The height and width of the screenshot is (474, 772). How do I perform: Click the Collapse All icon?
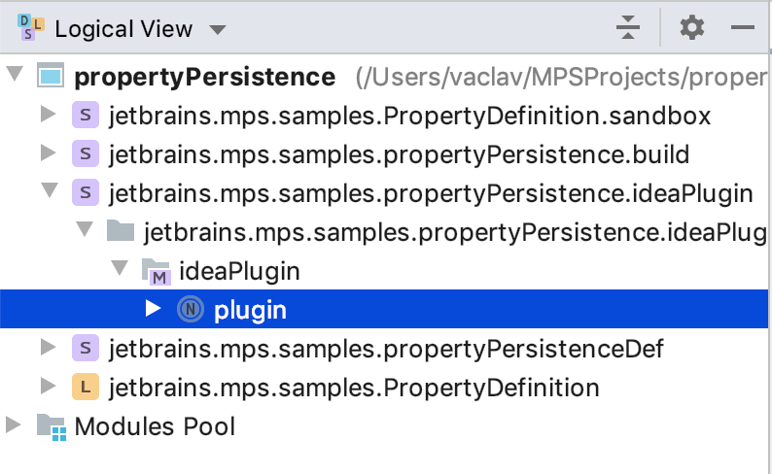[628, 28]
